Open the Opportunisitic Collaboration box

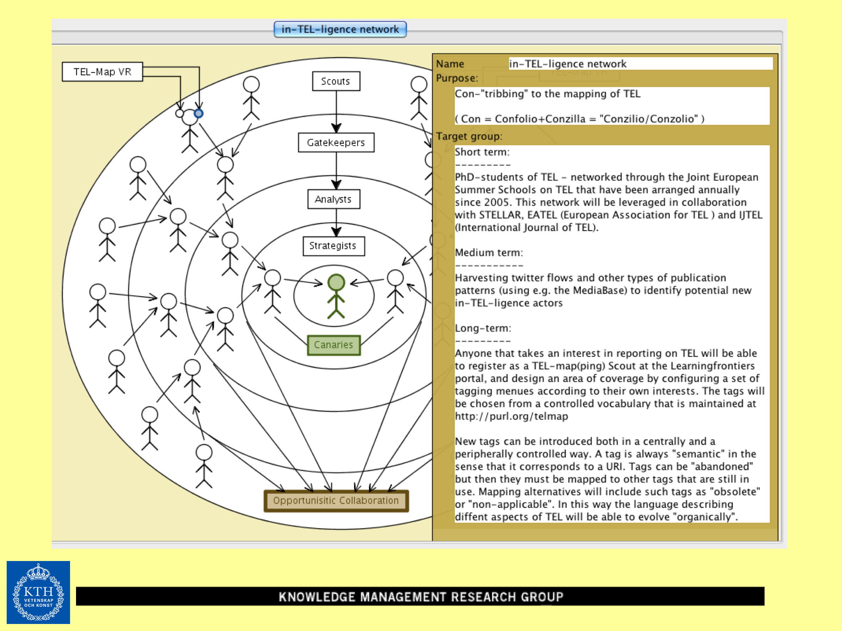tap(336, 501)
